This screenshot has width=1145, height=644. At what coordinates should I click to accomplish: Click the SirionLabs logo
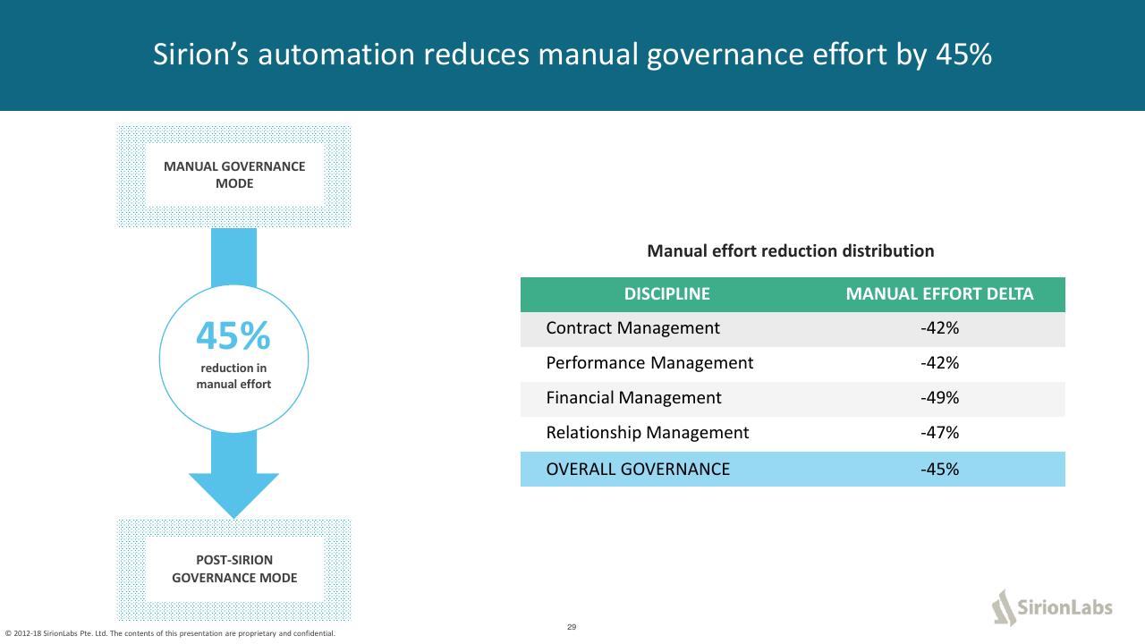[1052, 608]
